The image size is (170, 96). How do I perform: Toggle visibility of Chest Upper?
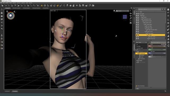point(137,24)
